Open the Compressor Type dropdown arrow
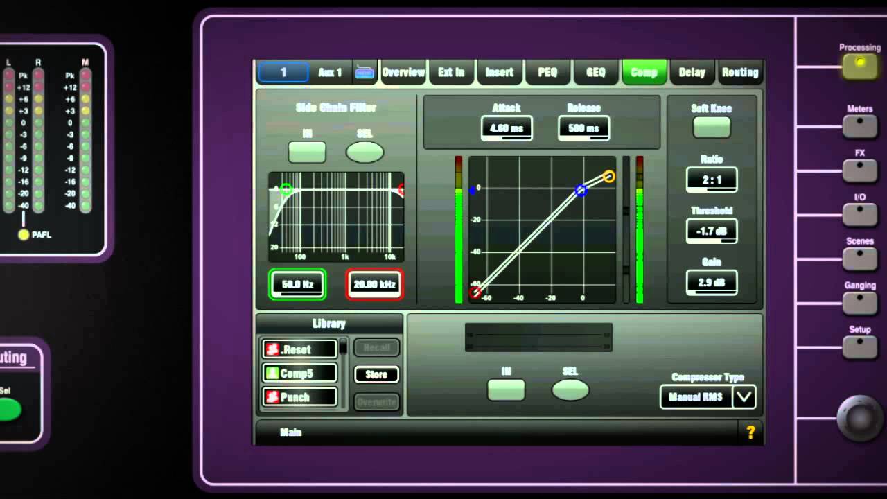887x499 pixels. tap(744, 397)
